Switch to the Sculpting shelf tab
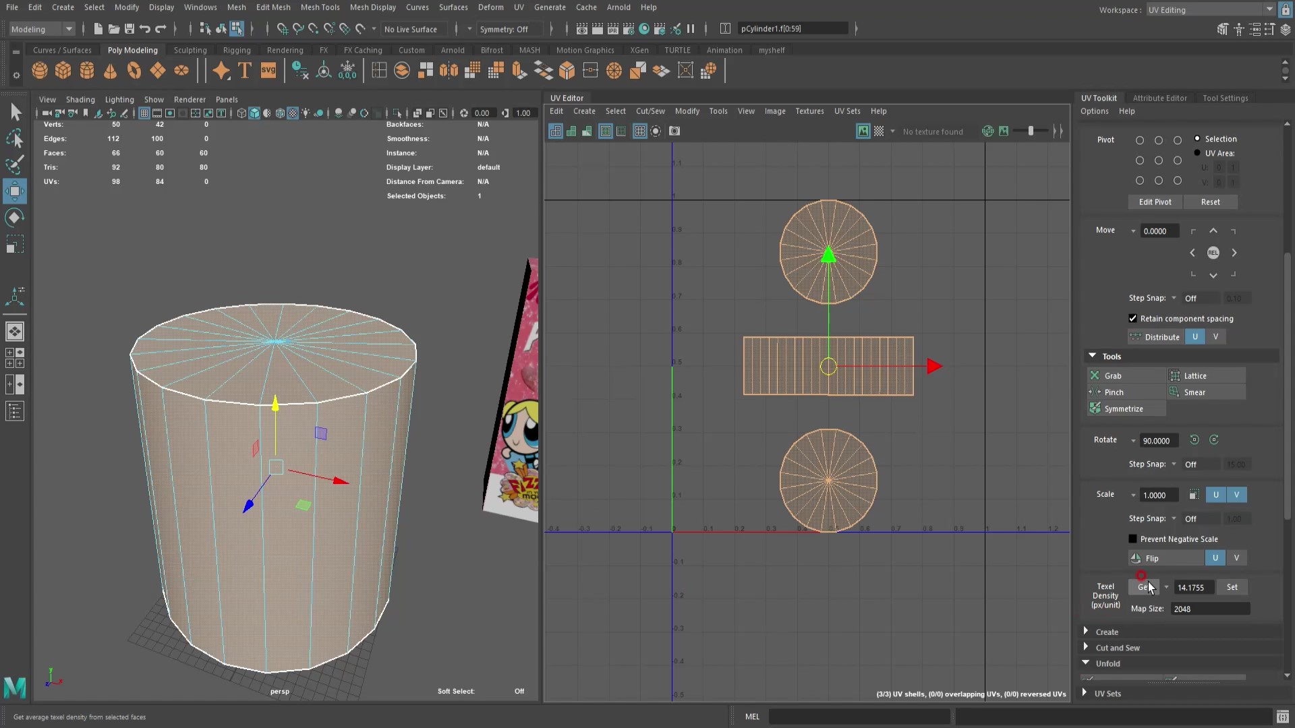Image resolution: width=1295 pixels, height=728 pixels. 190,50
